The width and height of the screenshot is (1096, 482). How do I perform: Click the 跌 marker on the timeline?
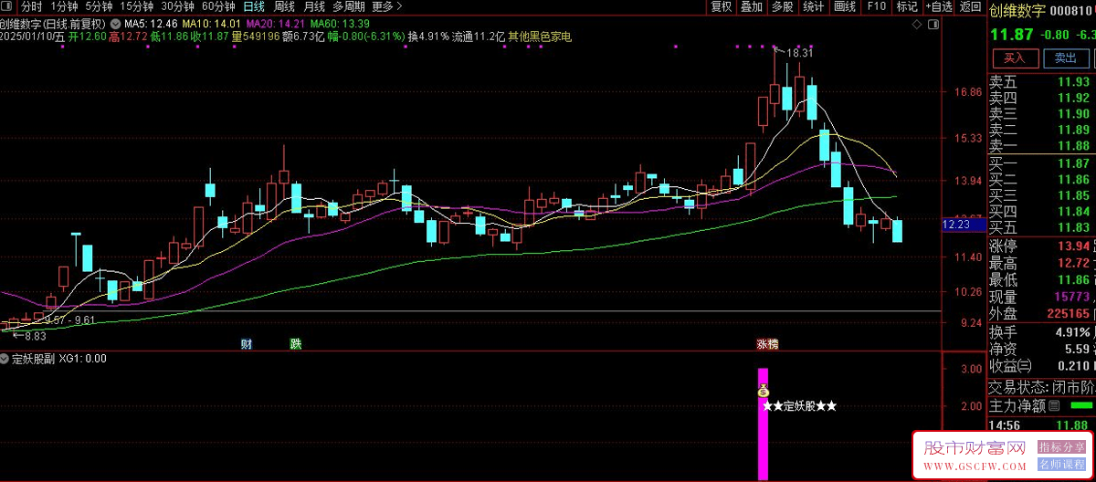click(x=296, y=344)
